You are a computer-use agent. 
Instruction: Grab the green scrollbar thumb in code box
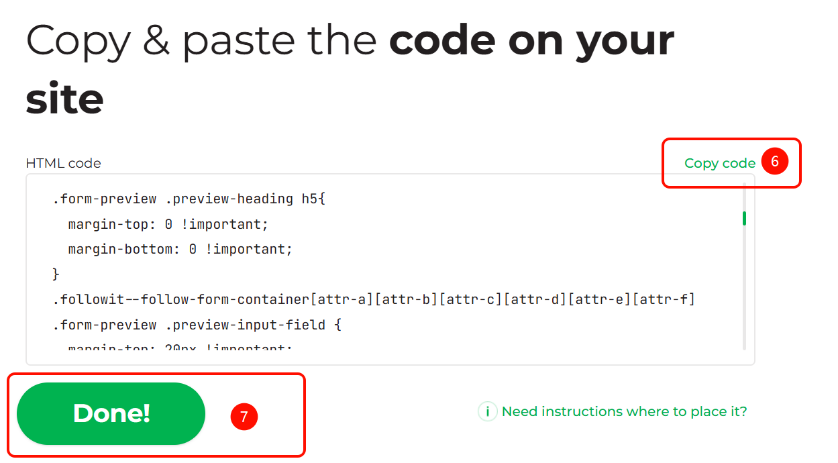tap(744, 219)
